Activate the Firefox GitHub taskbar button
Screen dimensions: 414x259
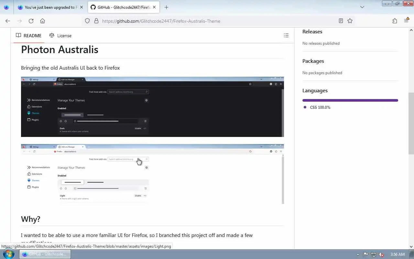[45, 254]
